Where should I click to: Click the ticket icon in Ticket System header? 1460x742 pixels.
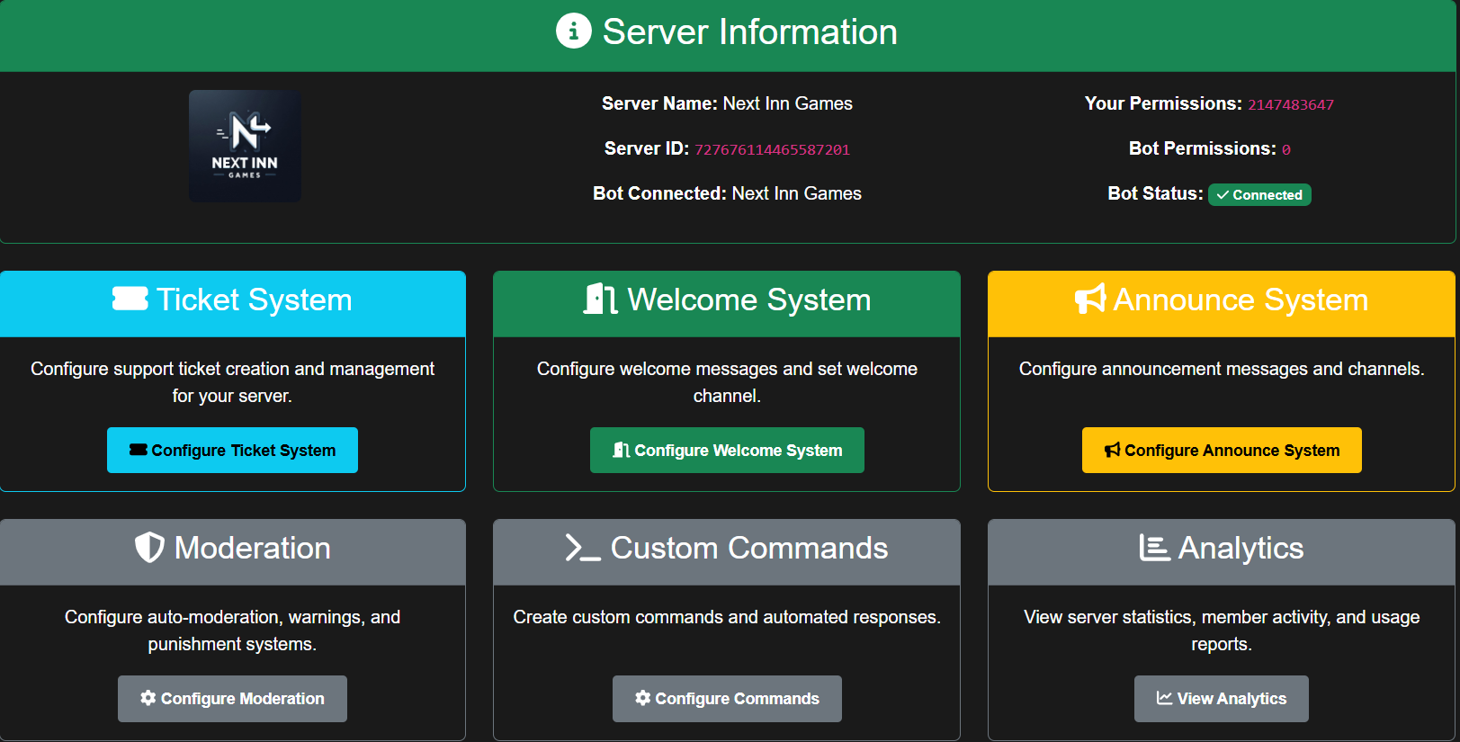pos(130,299)
